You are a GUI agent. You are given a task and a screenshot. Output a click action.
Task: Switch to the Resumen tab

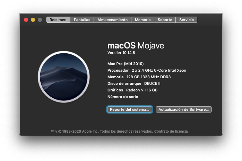58,20
